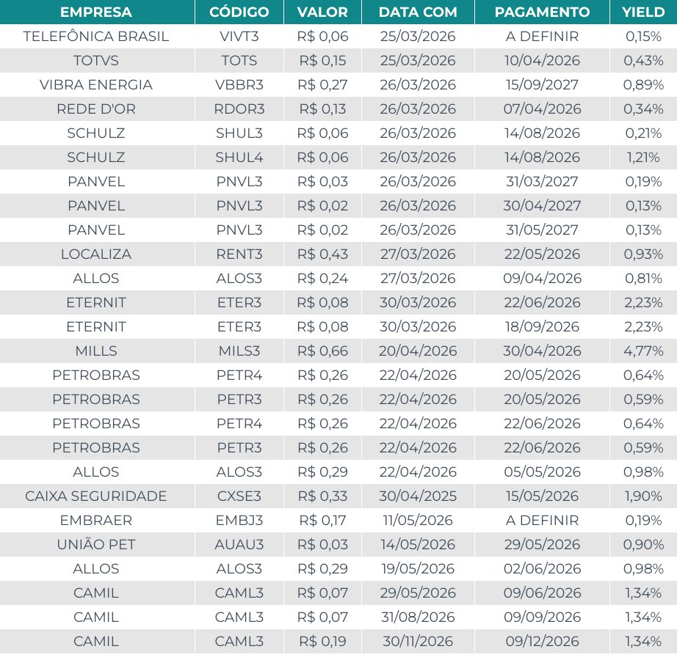This screenshot has width=677, height=660.
Task: Click the R$ 0,27 value cell
Action: pyautogui.click(x=322, y=84)
